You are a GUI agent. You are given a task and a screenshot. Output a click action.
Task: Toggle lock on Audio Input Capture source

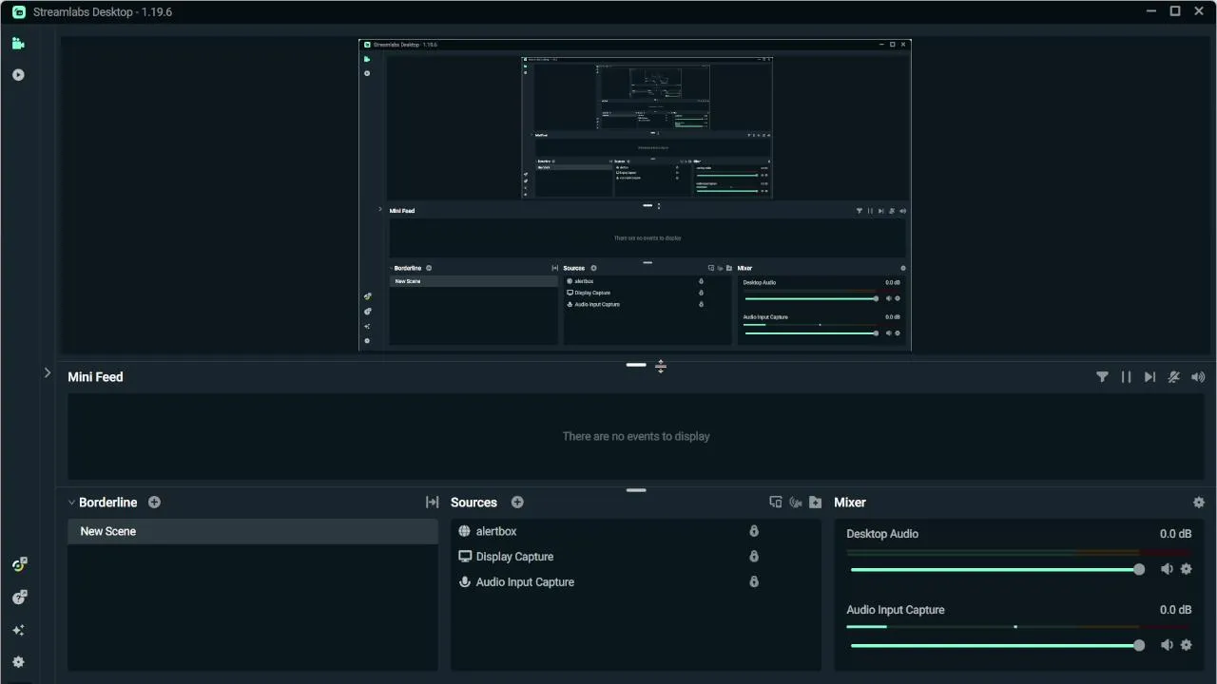754,582
